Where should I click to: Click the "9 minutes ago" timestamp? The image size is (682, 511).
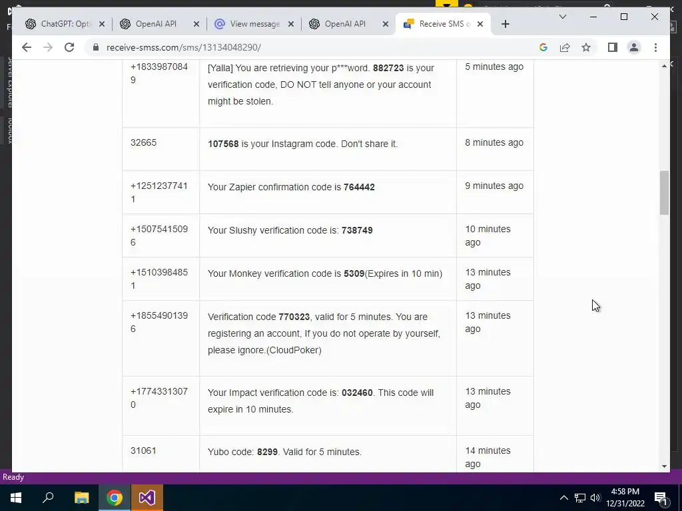[494, 186]
